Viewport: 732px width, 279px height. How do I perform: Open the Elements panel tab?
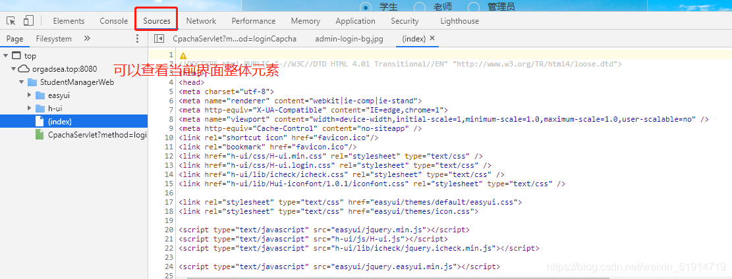(69, 21)
